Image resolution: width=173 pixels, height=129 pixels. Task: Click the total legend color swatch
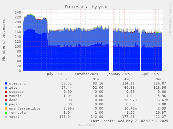(x=6, y=117)
